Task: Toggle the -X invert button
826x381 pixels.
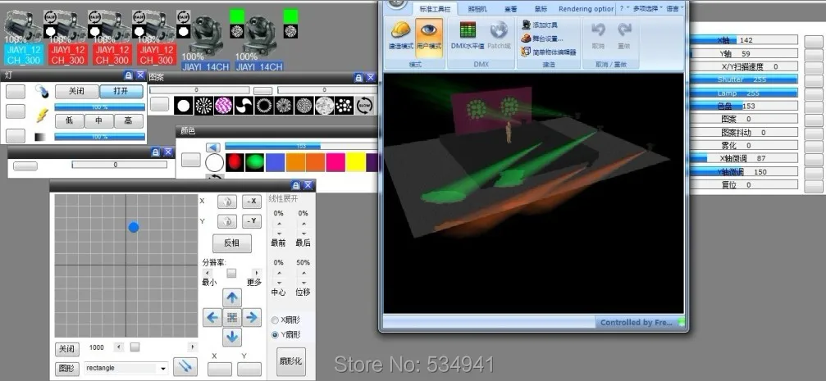Action: coord(252,202)
